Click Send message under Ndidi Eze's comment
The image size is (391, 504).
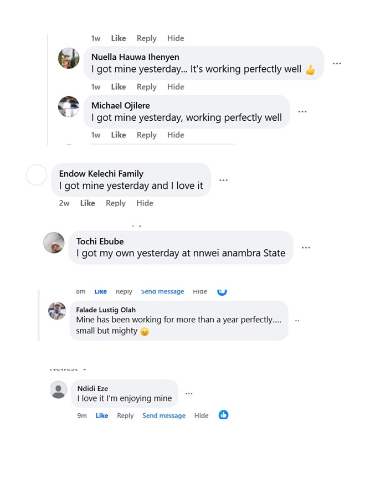tap(164, 416)
